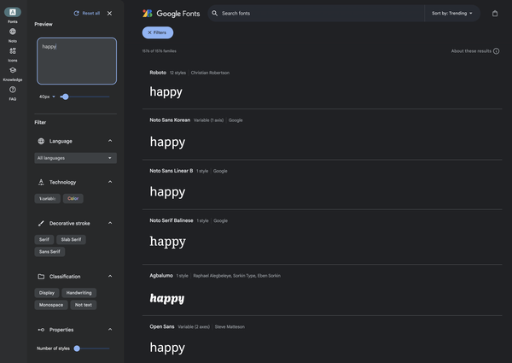The image size is (512, 363).
Task: Click the Technology section icon
Action: [41, 182]
